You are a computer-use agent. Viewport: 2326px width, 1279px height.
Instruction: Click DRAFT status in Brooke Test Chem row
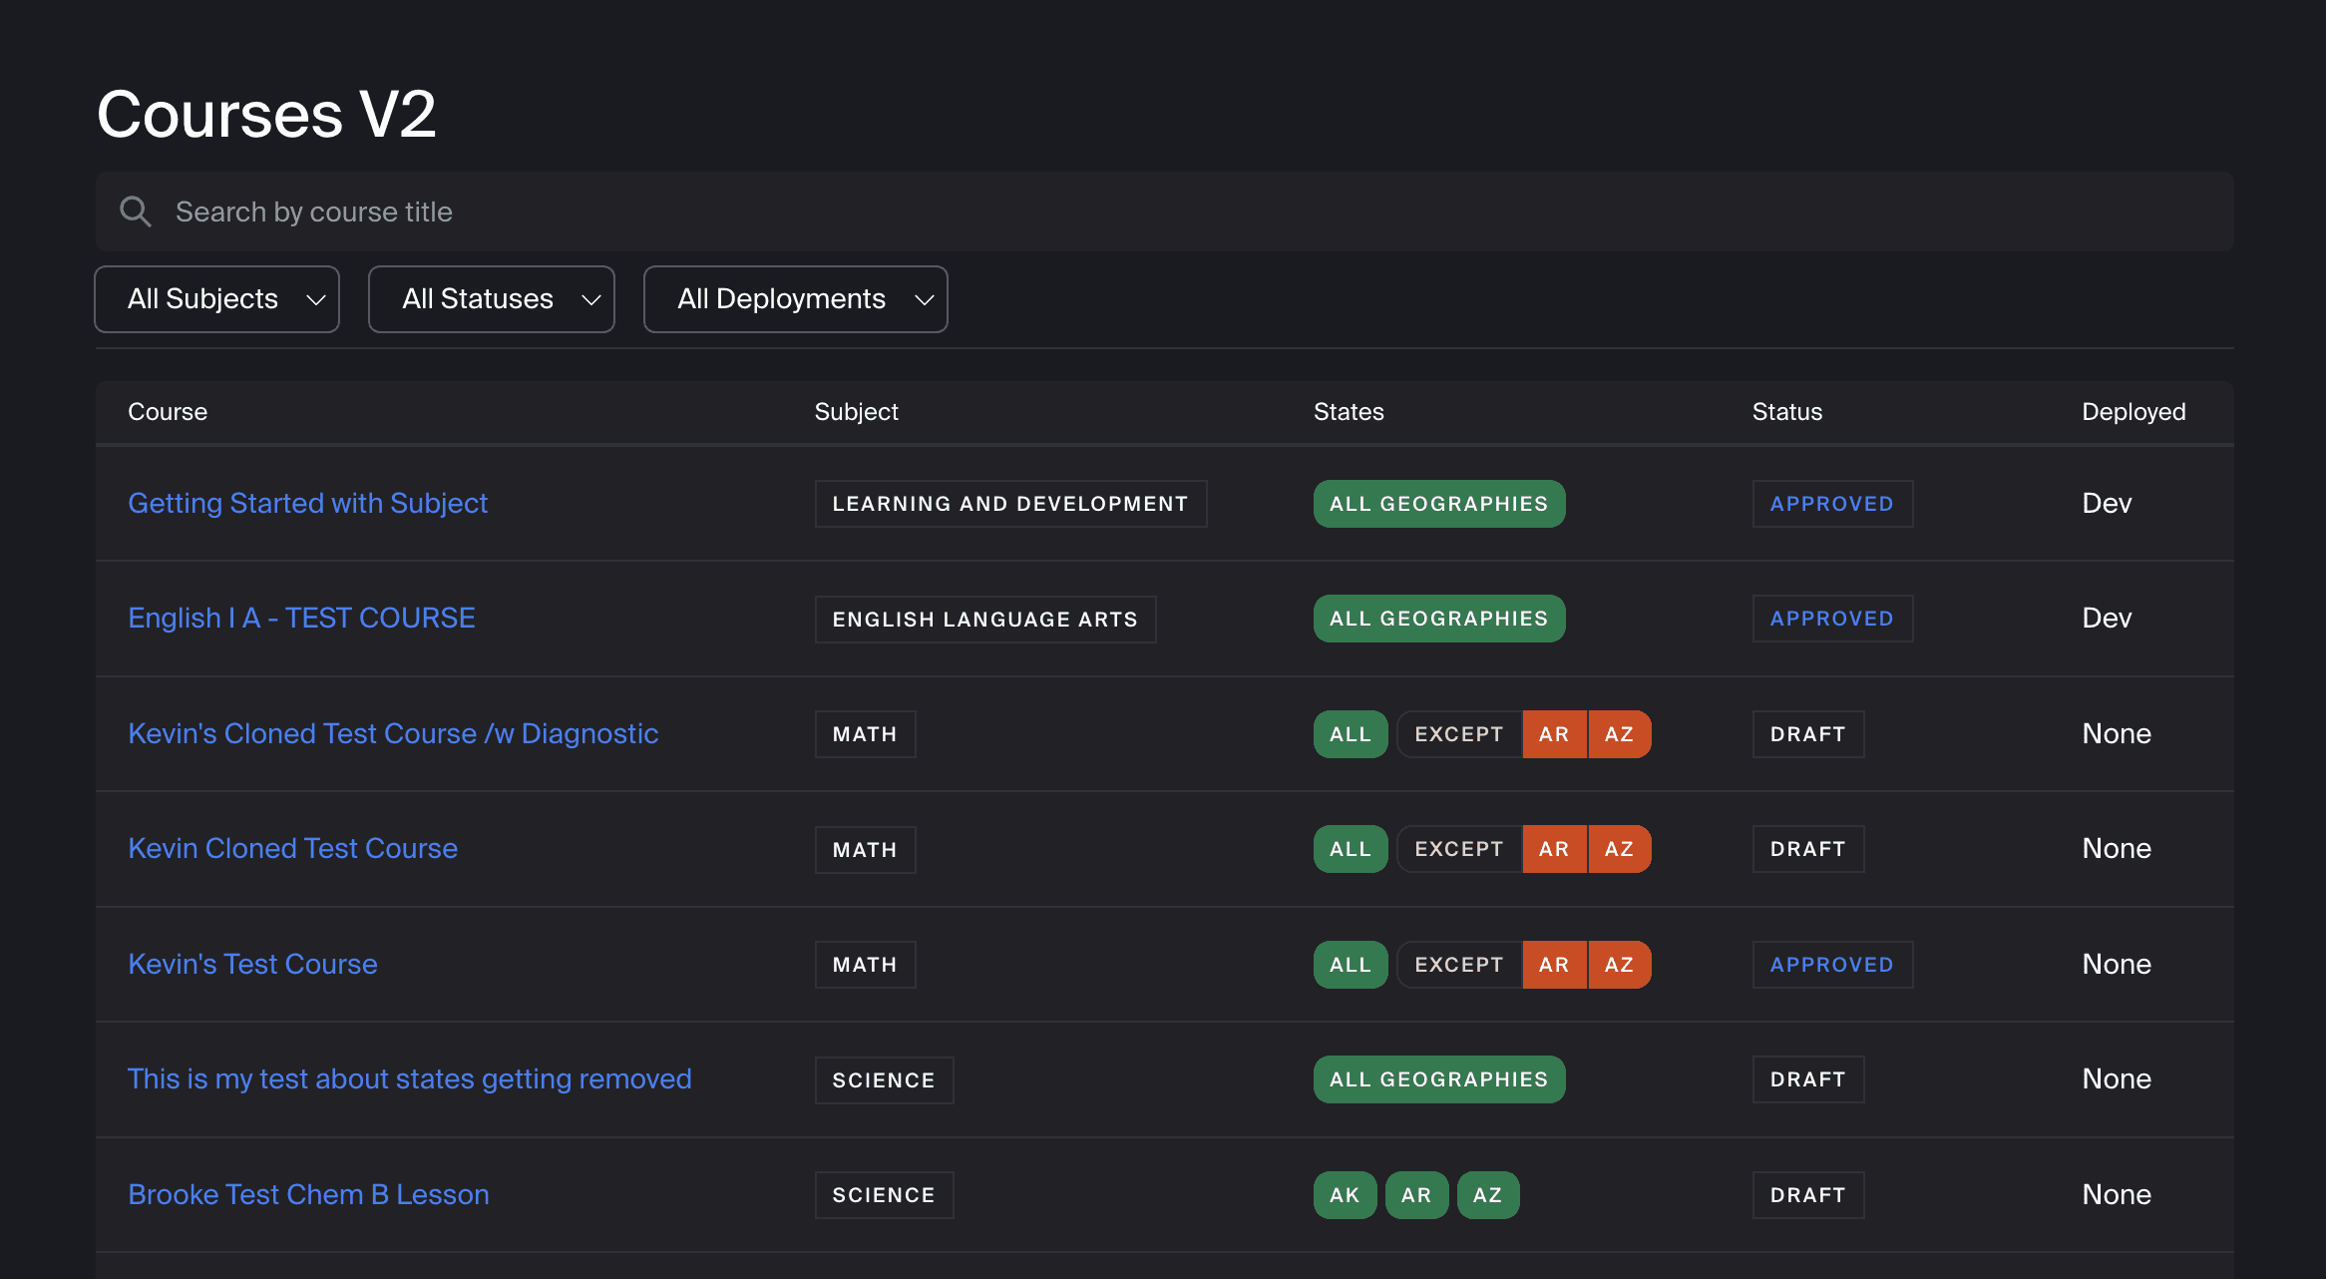[1807, 1195]
